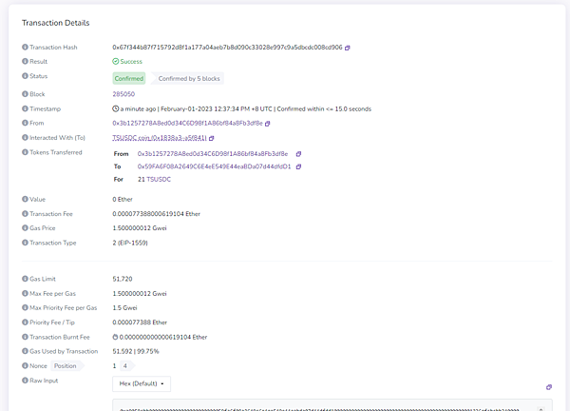Copy the From address in main row
570x411 pixels.
click(268, 124)
